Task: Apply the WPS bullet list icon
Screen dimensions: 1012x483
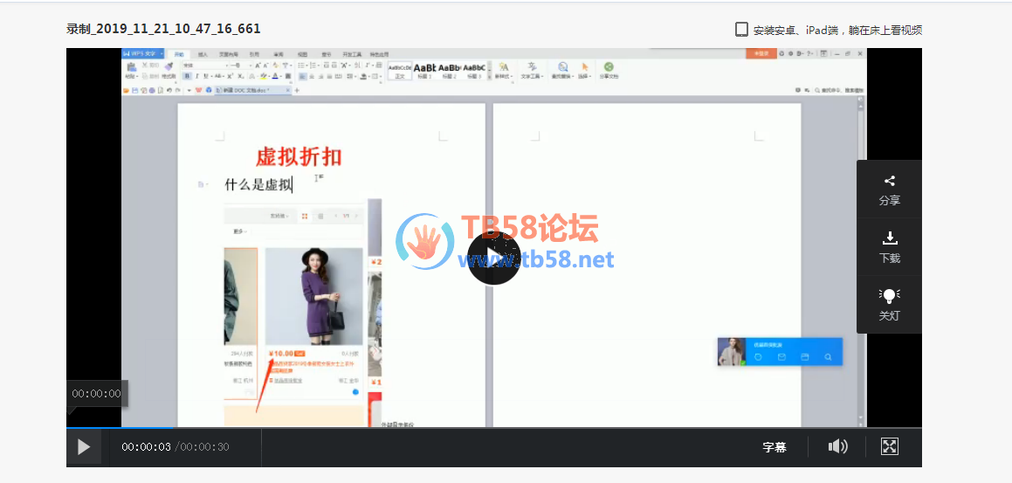Action: coord(300,66)
